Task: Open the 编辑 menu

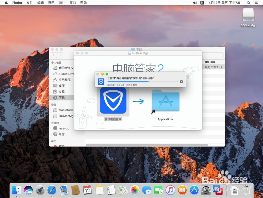Action: coord(41,3)
